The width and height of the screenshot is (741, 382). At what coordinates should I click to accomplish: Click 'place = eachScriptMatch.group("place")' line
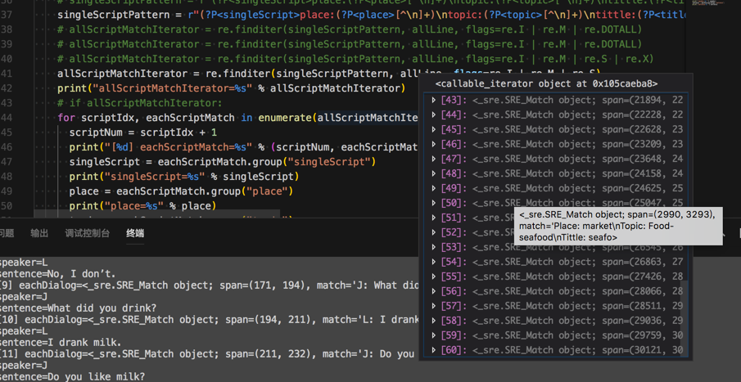(181, 191)
